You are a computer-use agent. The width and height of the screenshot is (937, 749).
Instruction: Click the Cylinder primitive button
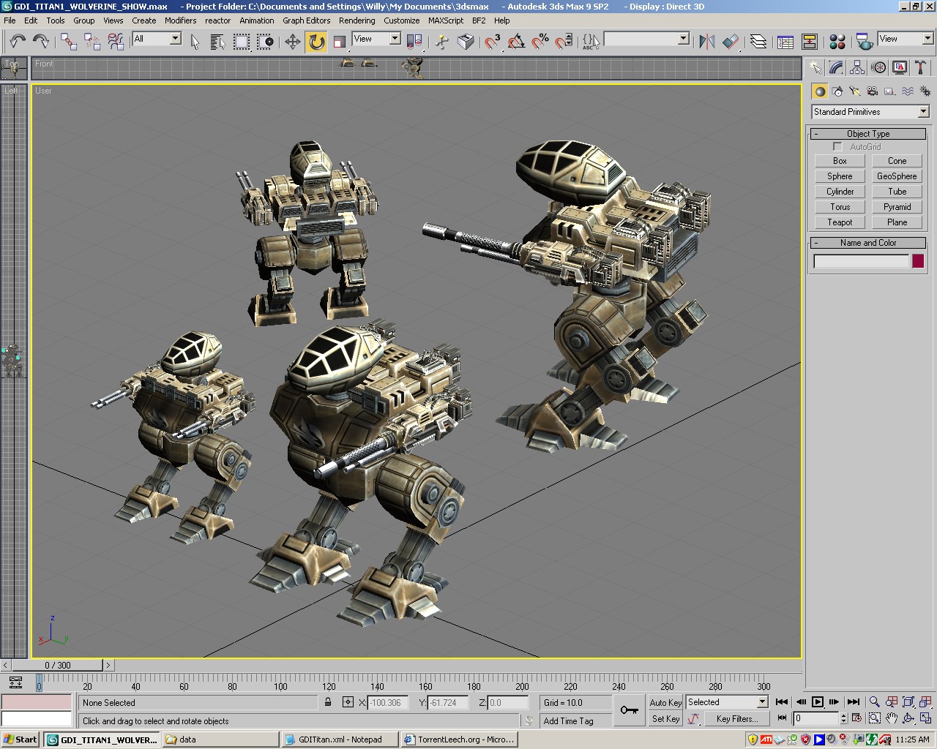coord(840,192)
